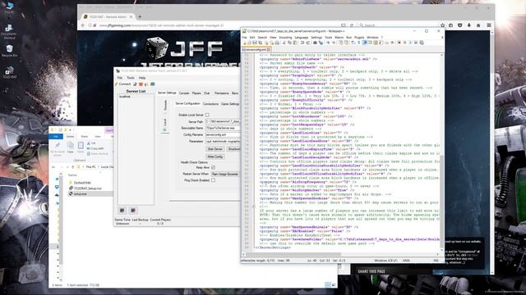The image size is (526, 295).
Task: Click second icon button below Server List
Action: click(133, 211)
